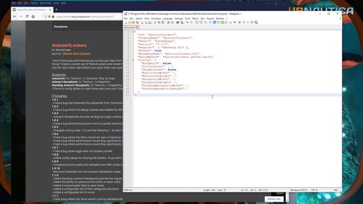Click the Paste icon in Notepad++ toolbar
The height and width of the screenshot is (204, 363).
tap(163, 23)
